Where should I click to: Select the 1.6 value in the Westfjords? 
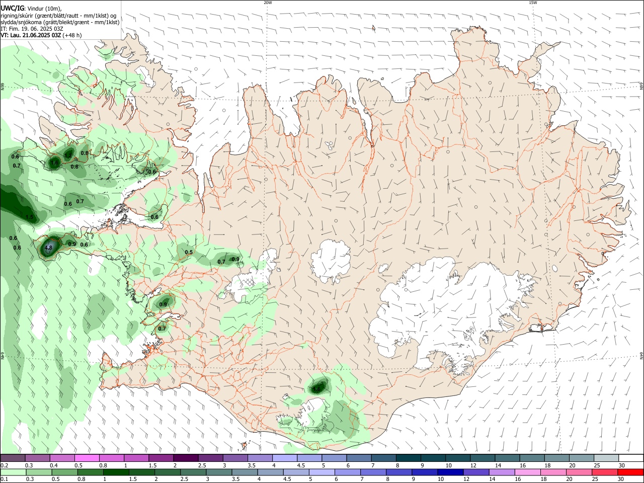tap(54, 163)
